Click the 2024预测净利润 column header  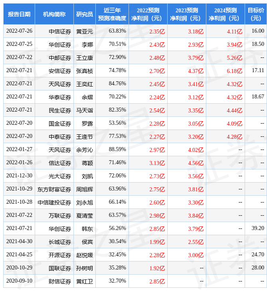point(225,14)
